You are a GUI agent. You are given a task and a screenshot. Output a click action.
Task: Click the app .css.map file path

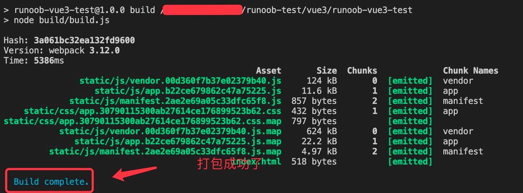pyautogui.click(x=142, y=121)
